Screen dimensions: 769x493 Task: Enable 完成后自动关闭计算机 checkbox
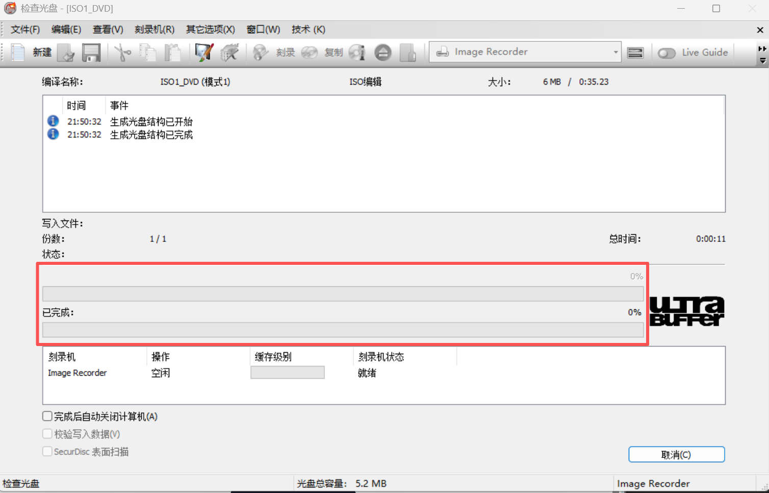click(x=47, y=416)
